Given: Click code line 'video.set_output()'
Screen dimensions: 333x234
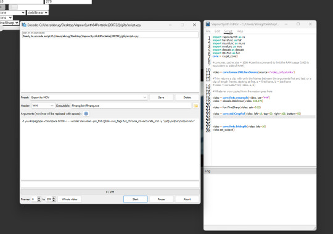Looking at the screenshot, I should (224, 130).
